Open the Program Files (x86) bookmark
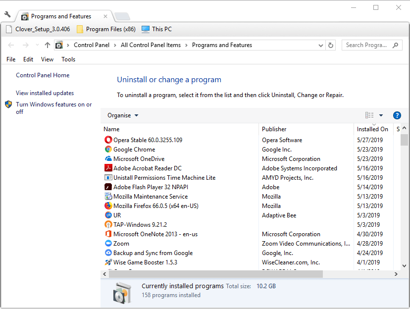 pyautogui.click(x=106, y=29)
